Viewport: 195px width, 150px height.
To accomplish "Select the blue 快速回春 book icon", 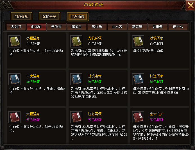I will coord(138,79).
